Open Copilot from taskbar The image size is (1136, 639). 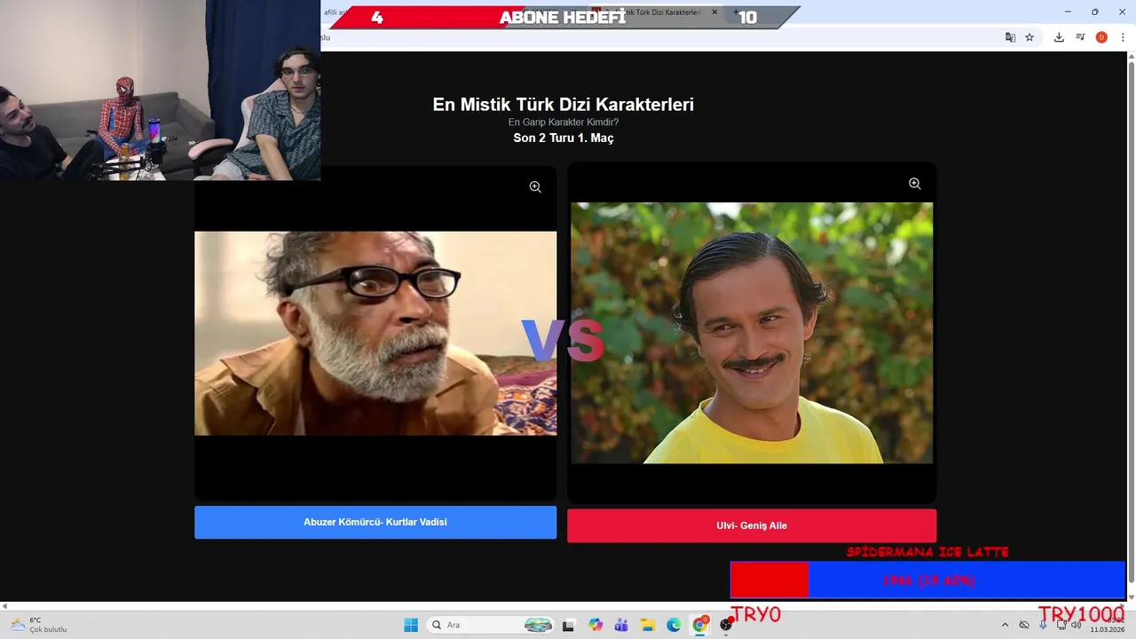click(596, 625)
